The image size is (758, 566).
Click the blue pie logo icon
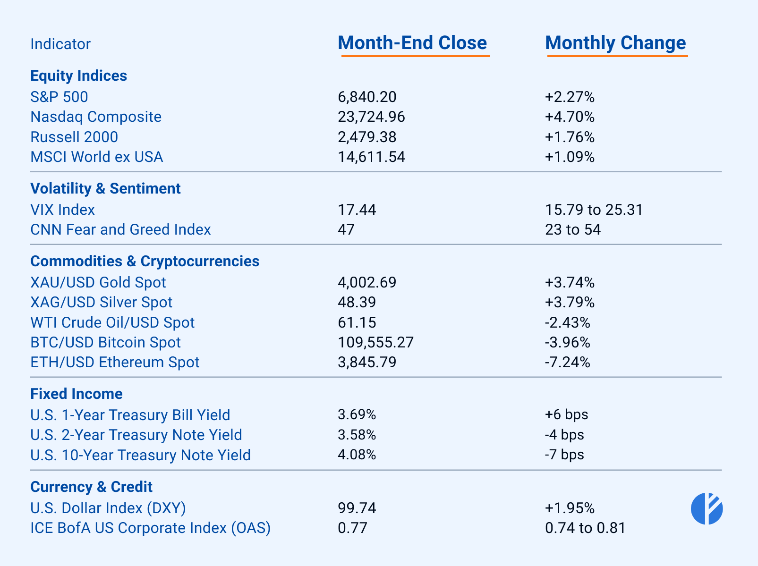707,508
